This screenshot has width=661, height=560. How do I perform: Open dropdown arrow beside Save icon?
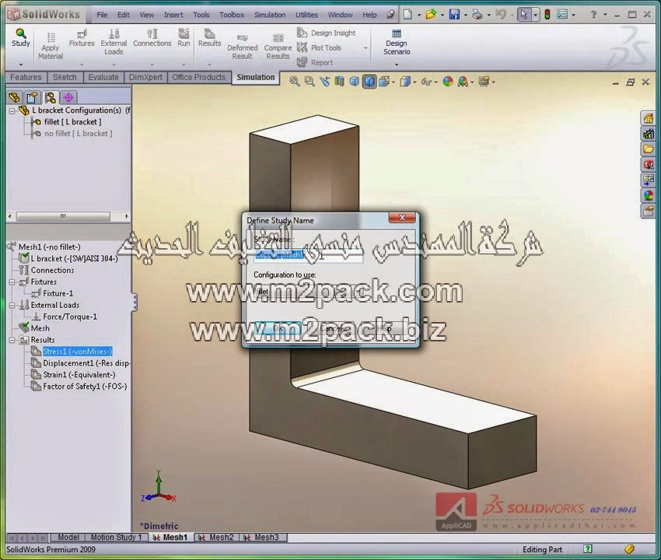[465, 15]
